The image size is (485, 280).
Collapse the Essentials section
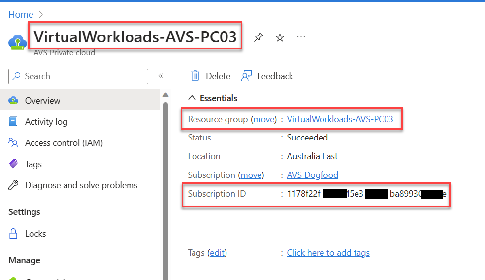(x=192, y=98)
